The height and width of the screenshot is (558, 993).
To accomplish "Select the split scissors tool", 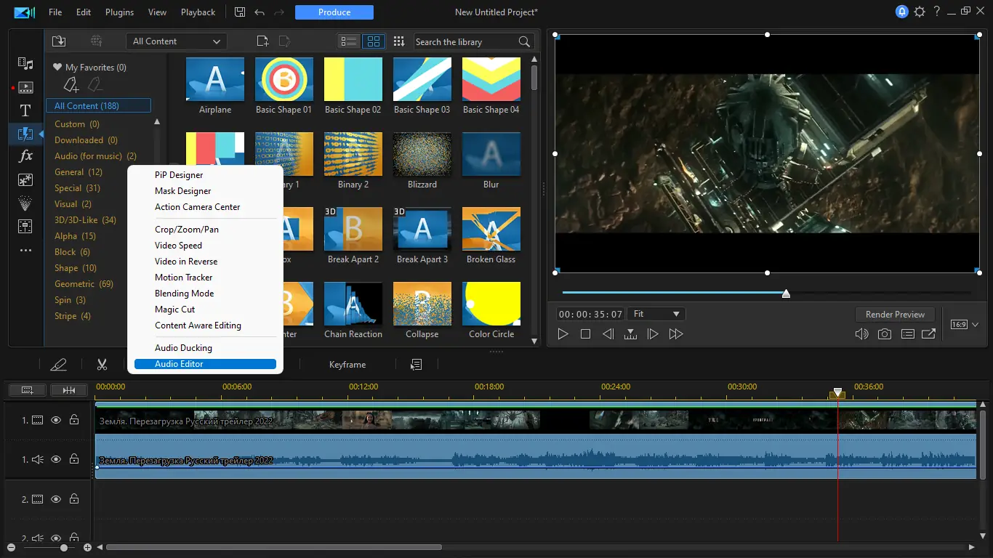I will [102, 365].
